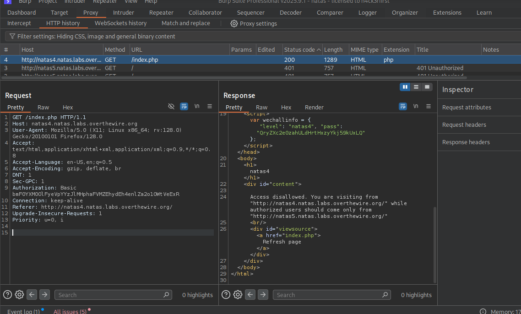Focus the Response search input field

[331, 295]
